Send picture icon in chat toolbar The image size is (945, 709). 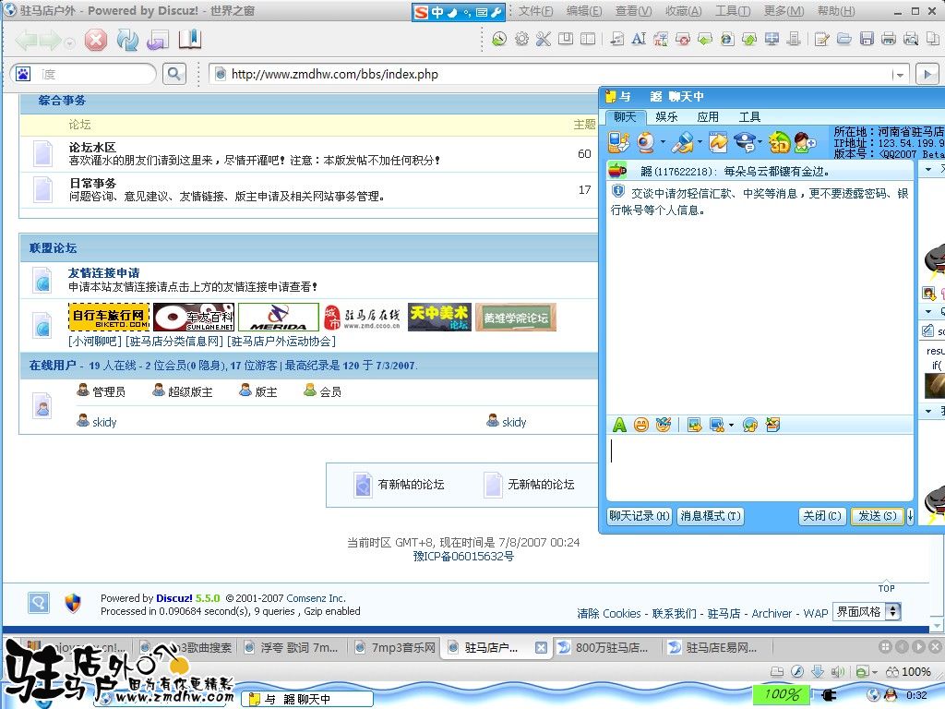[694, 425]
